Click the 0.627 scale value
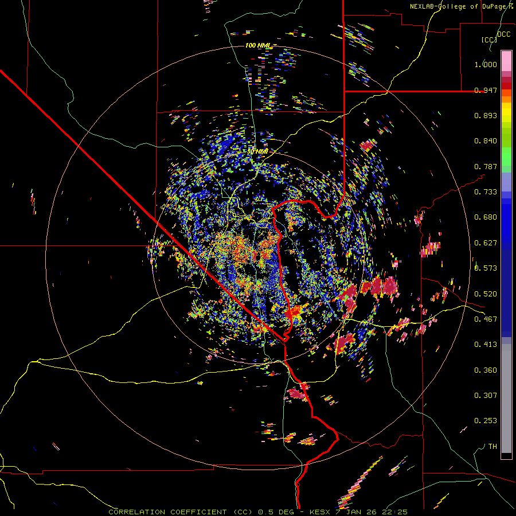This screenshot has width=516, height=516. [x=486, y=243]
